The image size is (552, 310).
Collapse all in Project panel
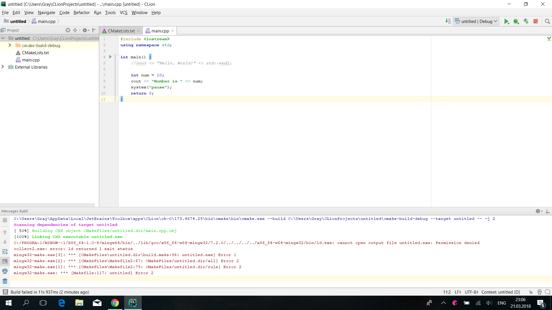click(75, 30)
